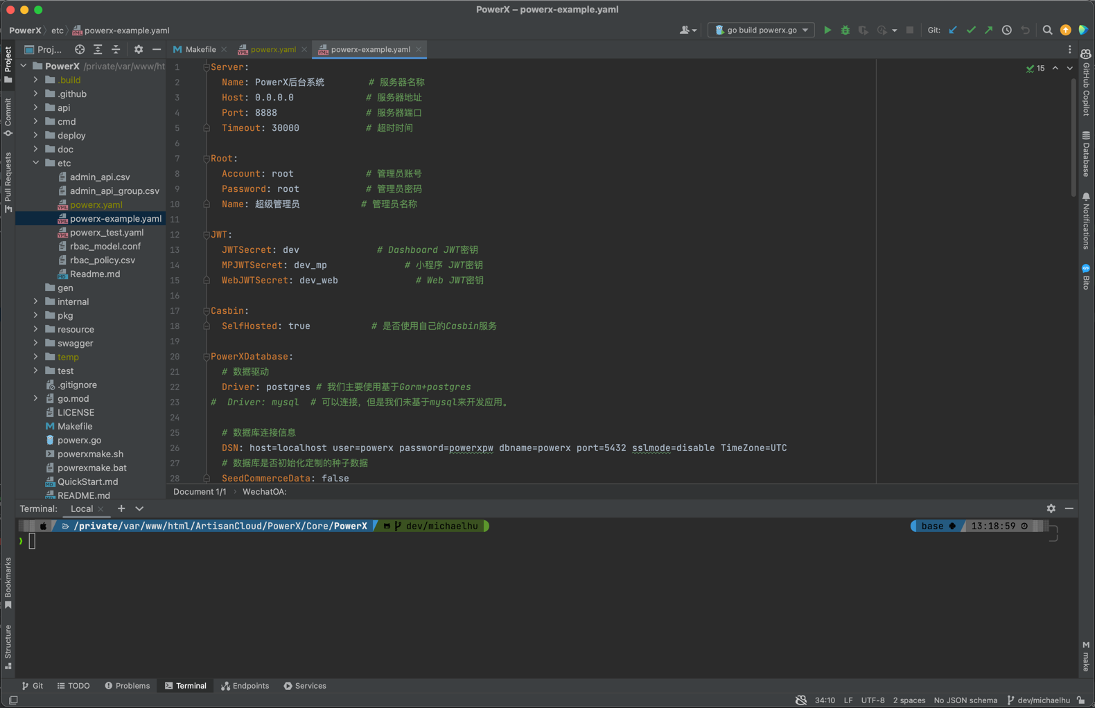Collapse the PowerX project root
The height and width of the screenshot is (708, 1095).
tap(24, 66)
